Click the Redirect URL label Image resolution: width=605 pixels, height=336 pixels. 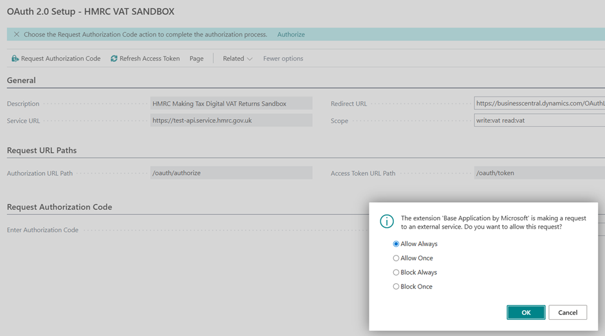(x=349, y=104)
